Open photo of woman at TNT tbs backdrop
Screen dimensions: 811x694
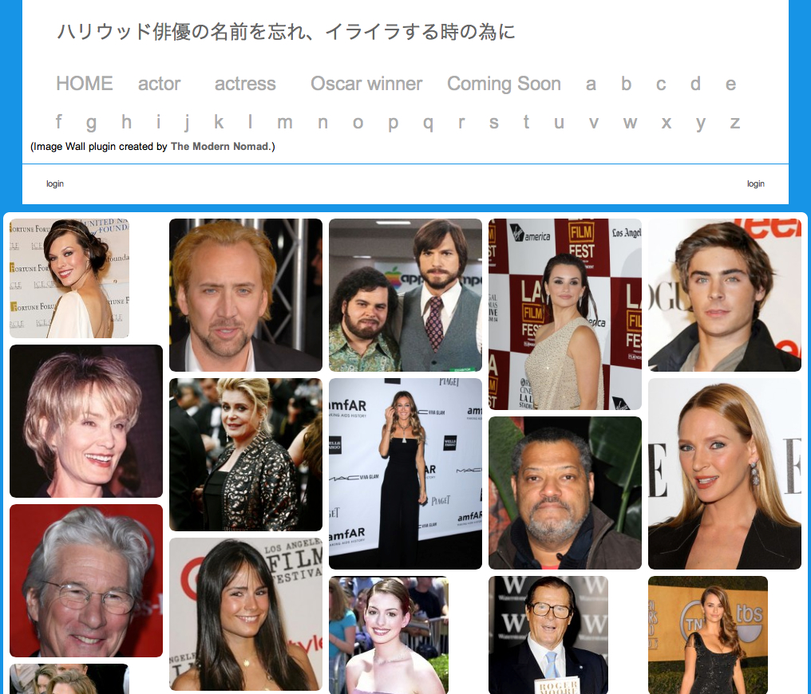708,635
